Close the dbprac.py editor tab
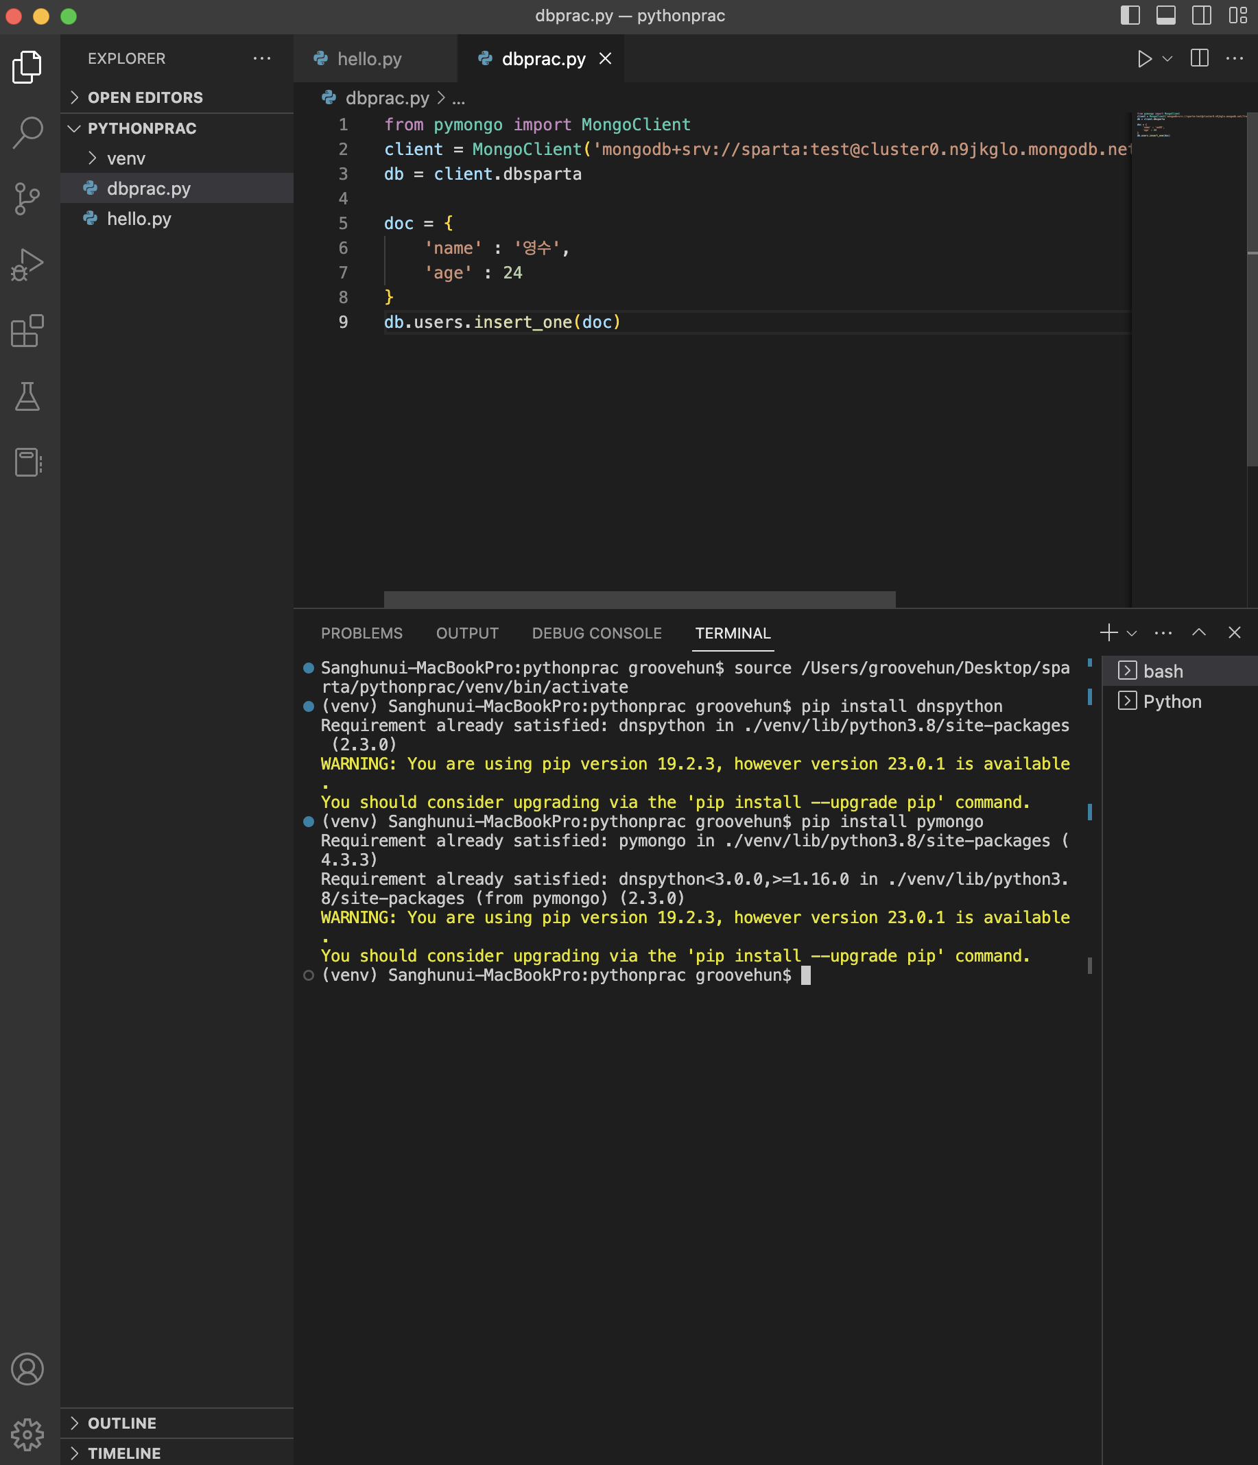 [x=605, y=59]
